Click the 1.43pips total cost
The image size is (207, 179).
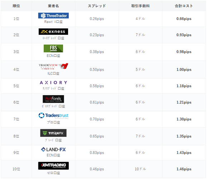(x=184, y=153)
